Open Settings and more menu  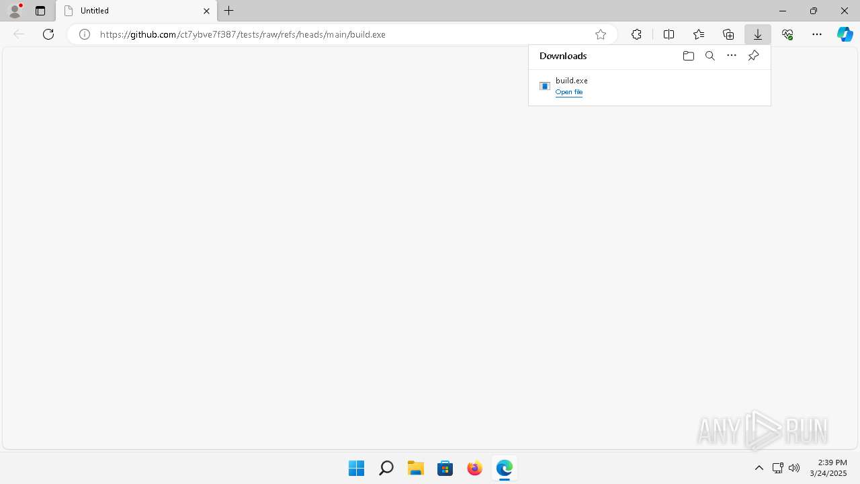817,34
